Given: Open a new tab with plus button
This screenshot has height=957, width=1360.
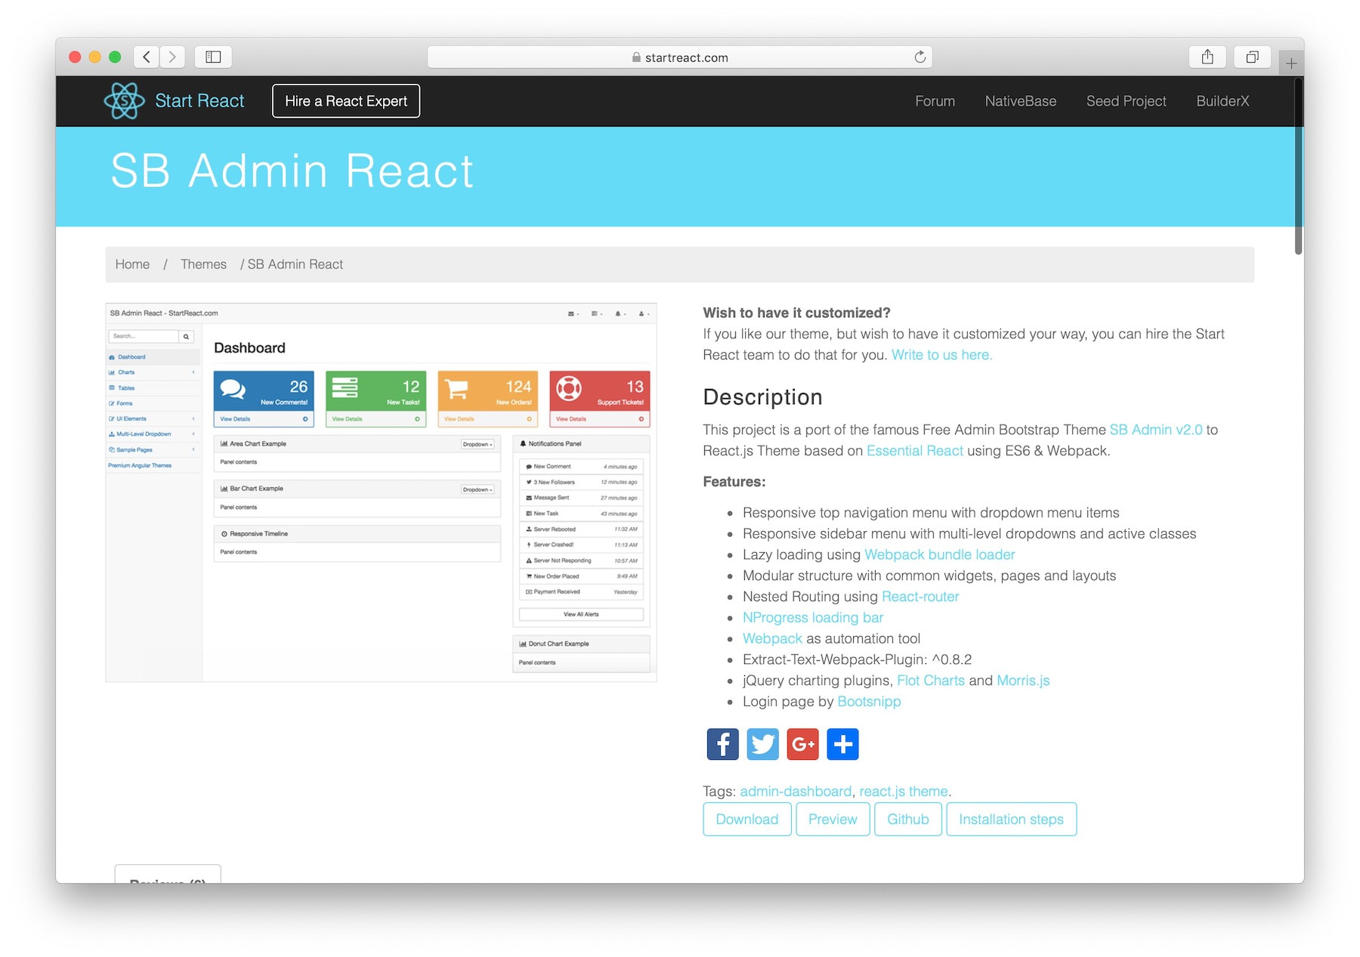Looking at the screenshot, I should (x=1291, y=63).
